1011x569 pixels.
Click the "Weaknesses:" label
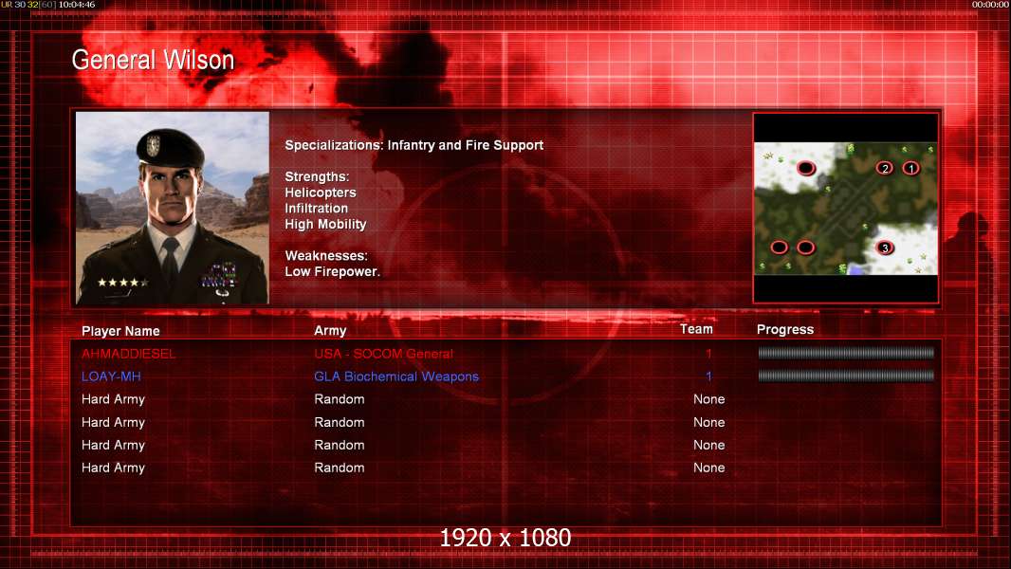click(326, 256)
